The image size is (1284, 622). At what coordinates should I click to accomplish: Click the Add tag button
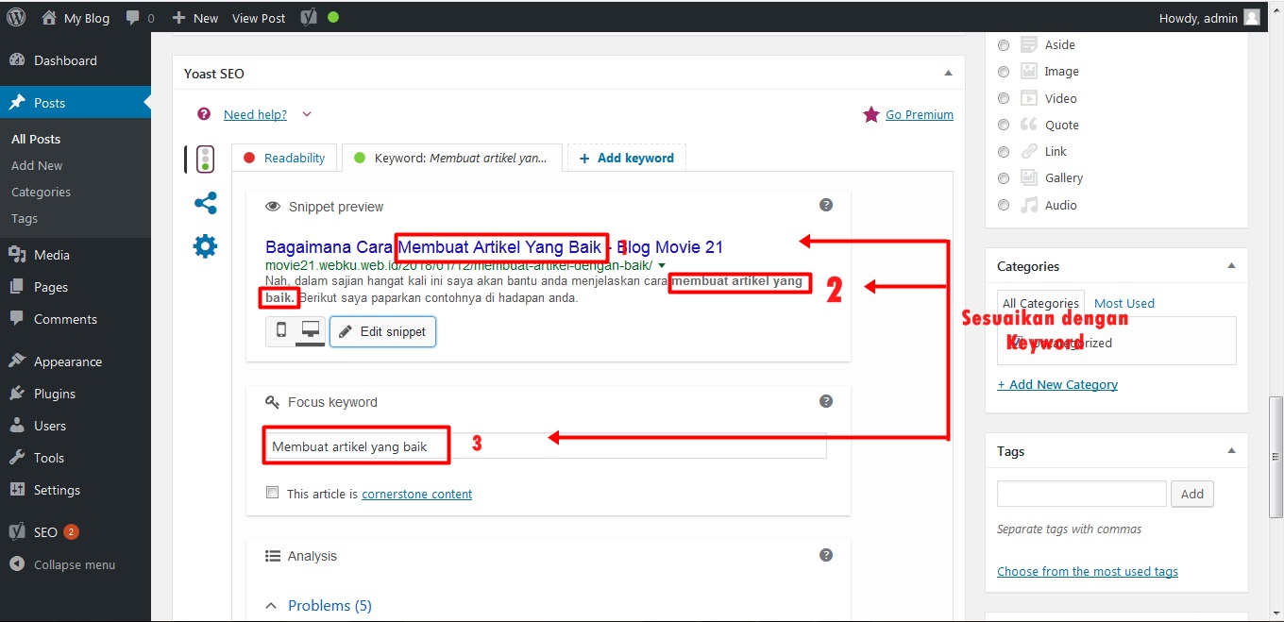[1192, 494]
